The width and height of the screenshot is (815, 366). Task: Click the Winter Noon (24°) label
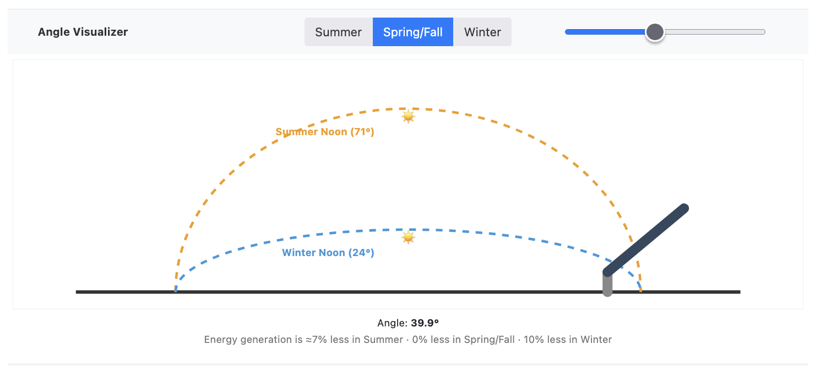[x=328, y=253]
